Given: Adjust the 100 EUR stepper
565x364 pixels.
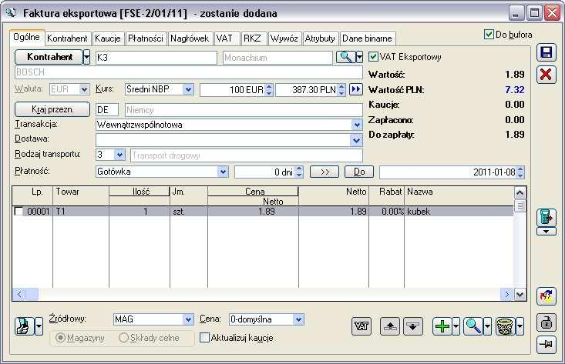Looking at the screenshot, I should click(x=269, y=89).
